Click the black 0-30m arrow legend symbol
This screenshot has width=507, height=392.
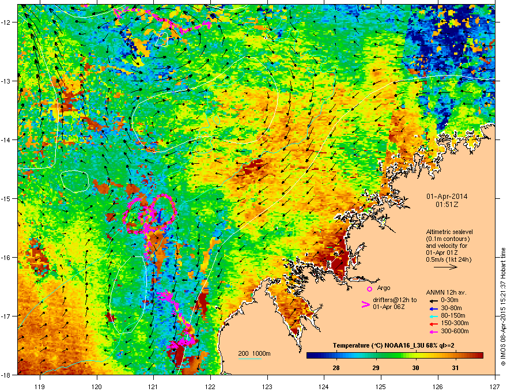point(433,300)
